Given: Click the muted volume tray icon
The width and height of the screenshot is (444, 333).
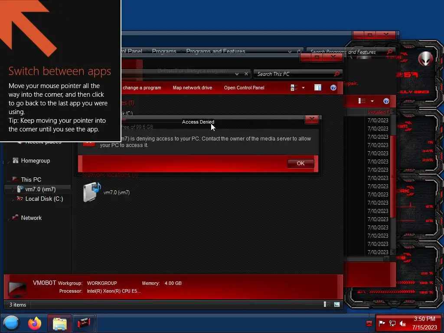Looking at the screenshot, I should tap(402, 323).
